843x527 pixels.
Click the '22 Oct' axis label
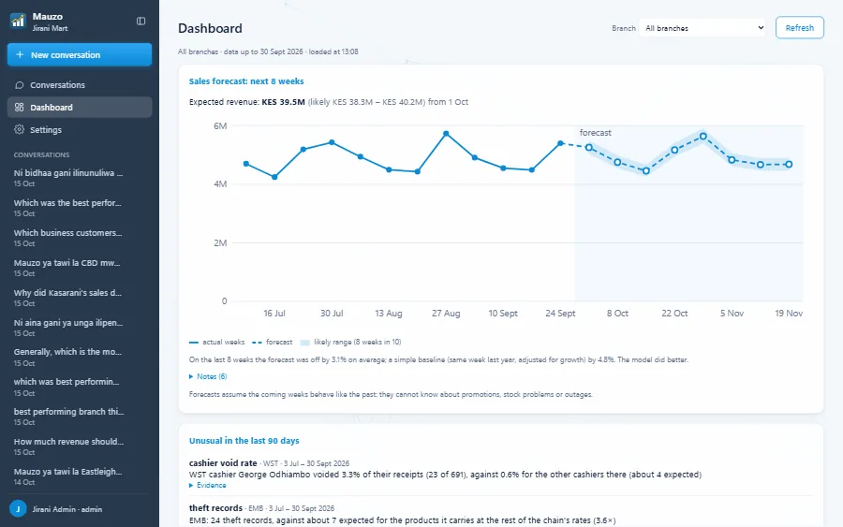tap(674, 314)
